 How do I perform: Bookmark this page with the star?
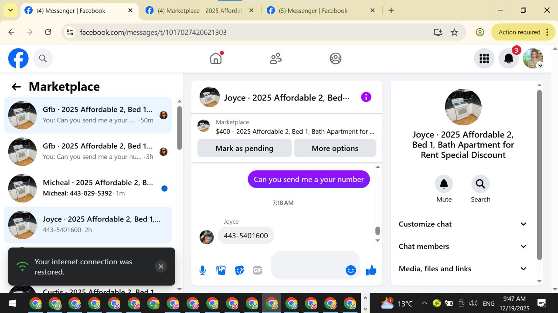point(454,32)
